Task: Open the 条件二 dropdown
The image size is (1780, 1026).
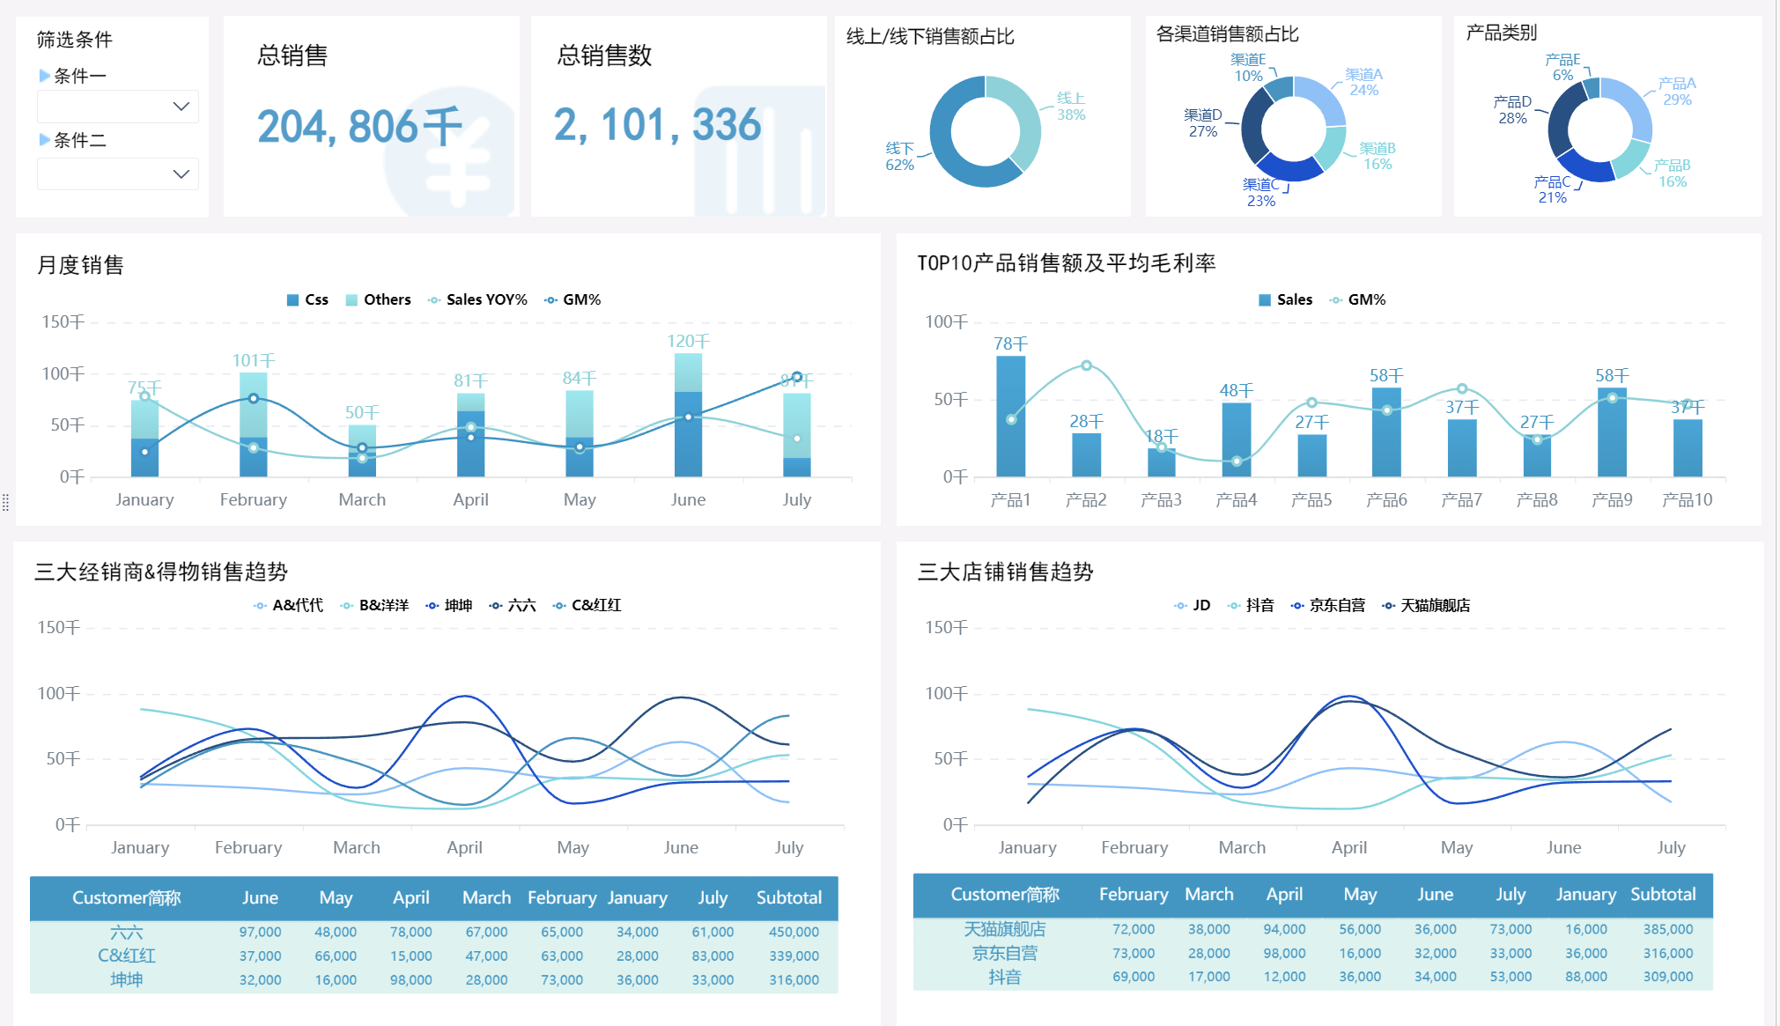Action: click(x=117, y=173)
